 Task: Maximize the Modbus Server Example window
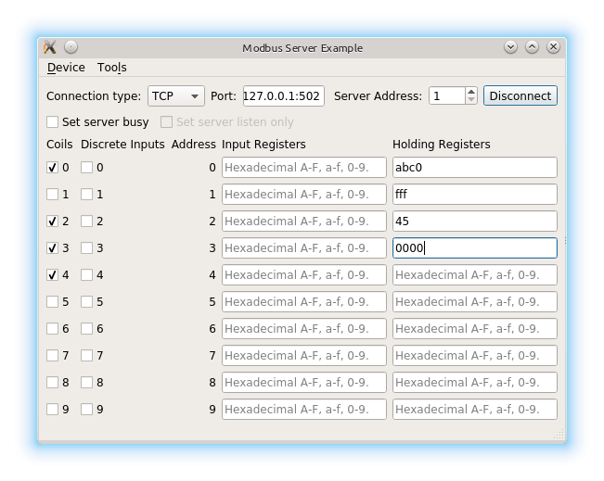click(532, 47)
